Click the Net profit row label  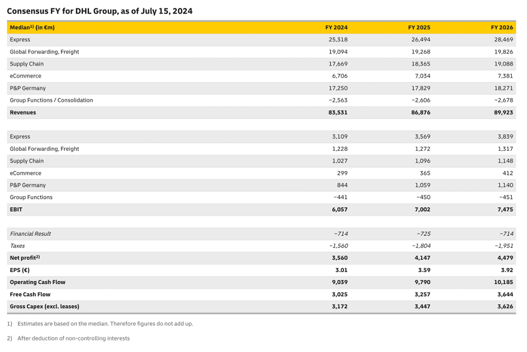tap(23, 258)
